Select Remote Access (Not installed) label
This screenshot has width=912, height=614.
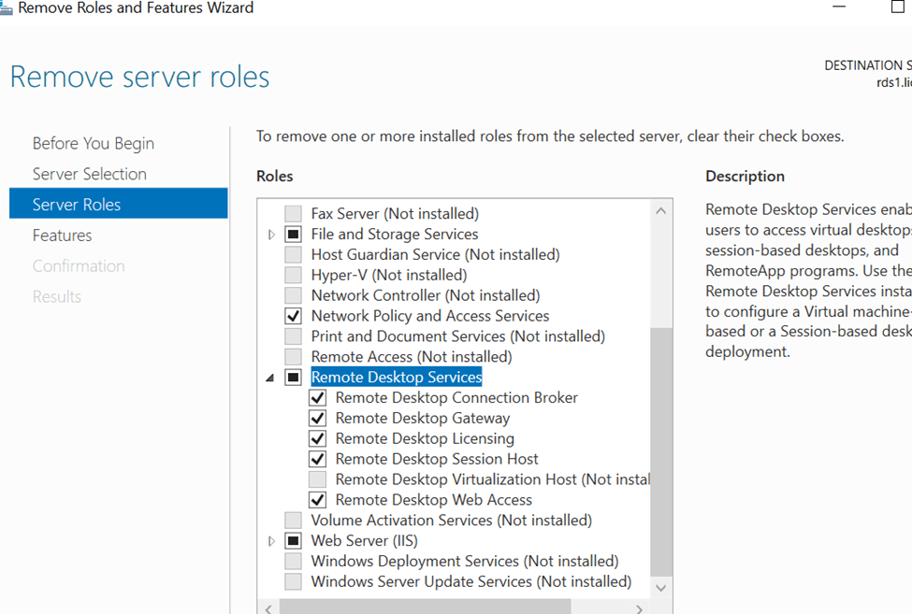(412, 357)
